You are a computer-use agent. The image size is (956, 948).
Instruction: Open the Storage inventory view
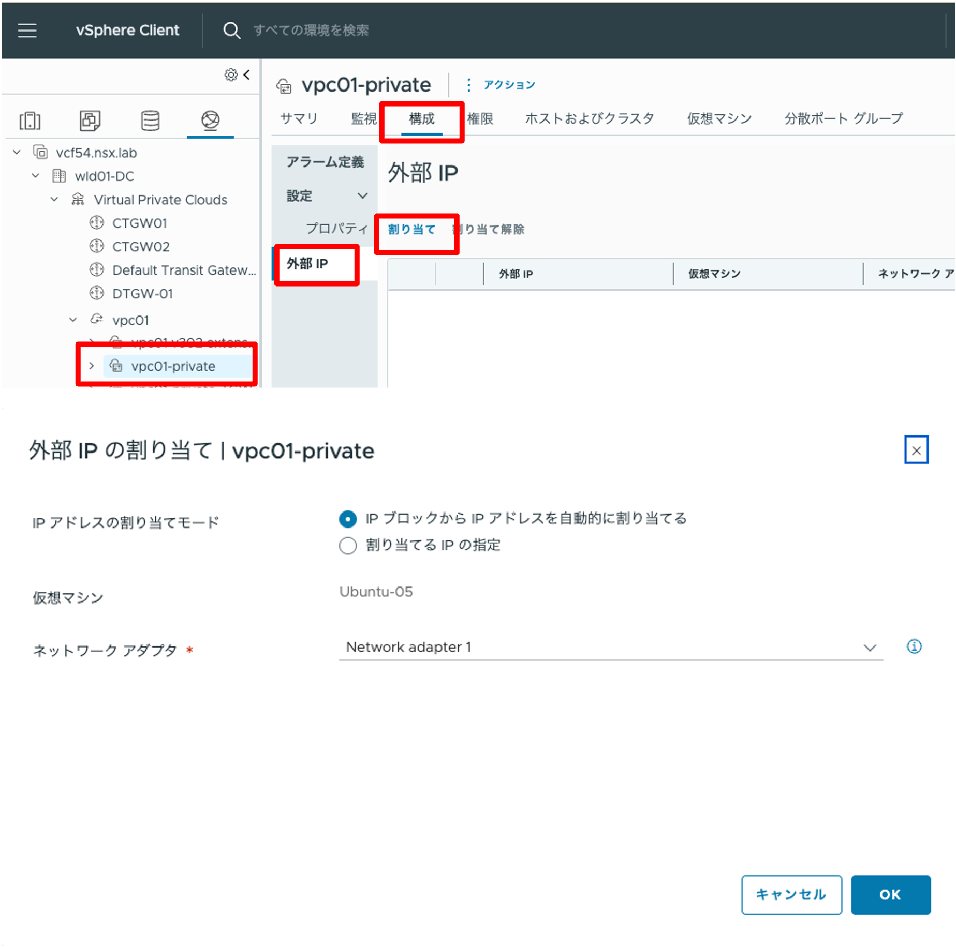pyautogui.click(x=150, y=121)
